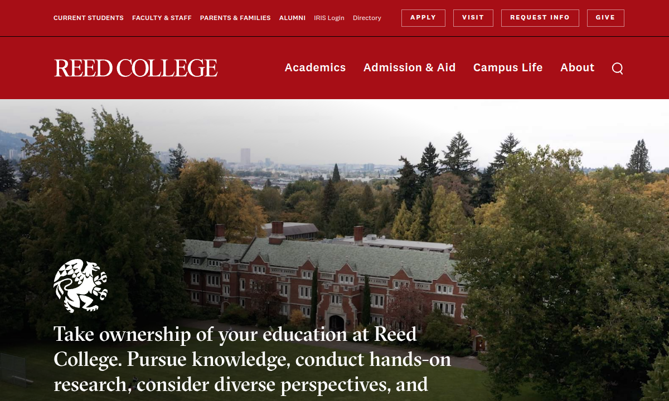Go to Current Students page

89,18
